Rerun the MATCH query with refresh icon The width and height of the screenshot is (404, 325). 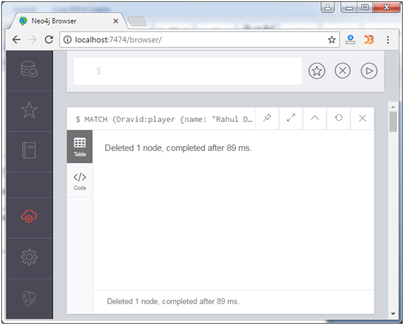click(x=338, y=118)
